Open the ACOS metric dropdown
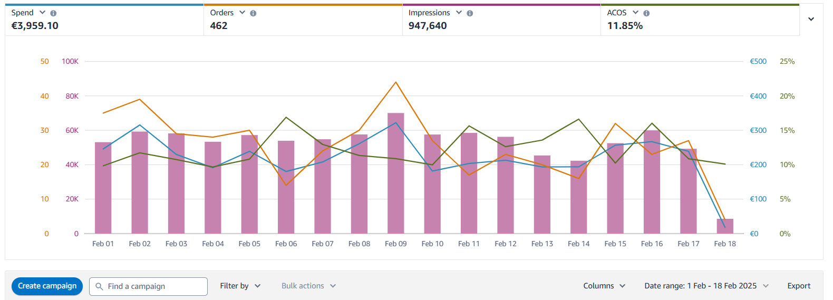Screen dimensions: 833x300 635,13
